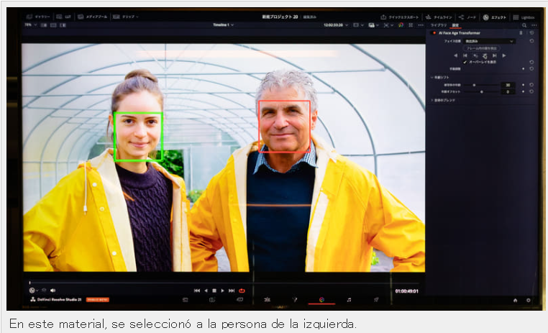548x333 pixels.
Task: Toggle the overlay display checkbox
Action: tap(465, 62)
